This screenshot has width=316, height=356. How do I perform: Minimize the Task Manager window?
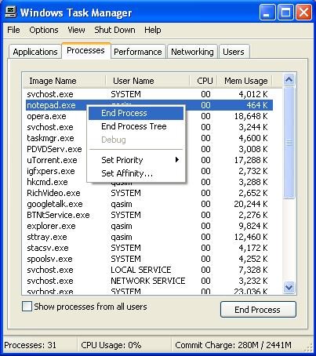pos(267,13)
